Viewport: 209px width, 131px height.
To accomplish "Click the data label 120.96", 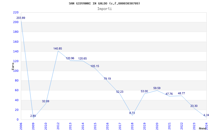I will (x=70, y=58).
